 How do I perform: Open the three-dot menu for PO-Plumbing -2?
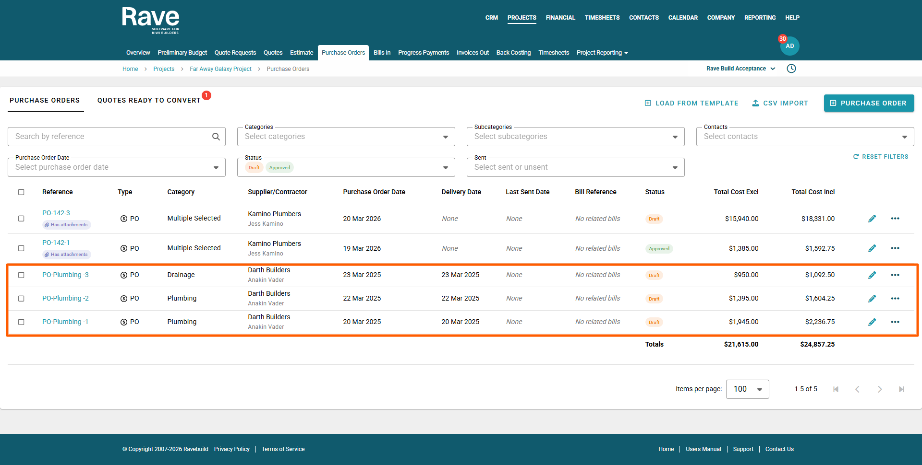click(x=895, y=298)
